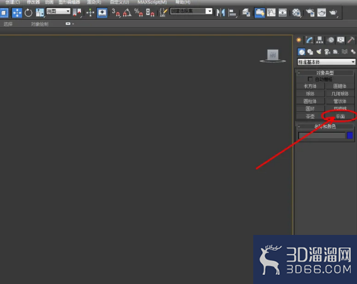Click the 长方体 button
357x284 pixels.
pos(310,86)
